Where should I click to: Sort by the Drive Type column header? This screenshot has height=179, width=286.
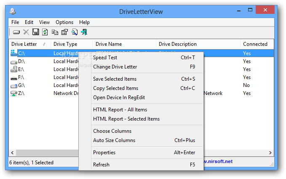click(72, 44)
